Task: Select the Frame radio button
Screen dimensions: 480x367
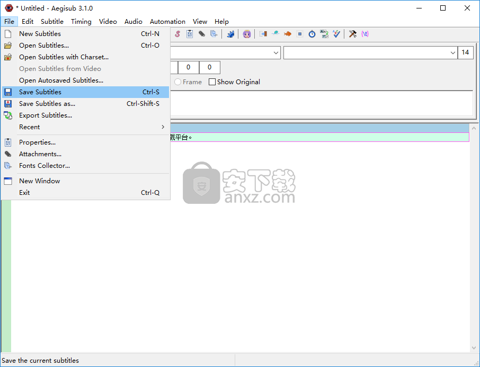Action: (x=177, y=82)
